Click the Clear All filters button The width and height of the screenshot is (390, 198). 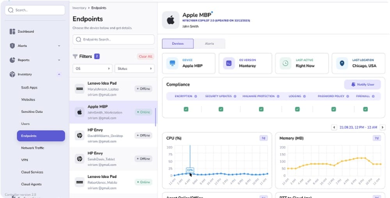coord(145,57)
